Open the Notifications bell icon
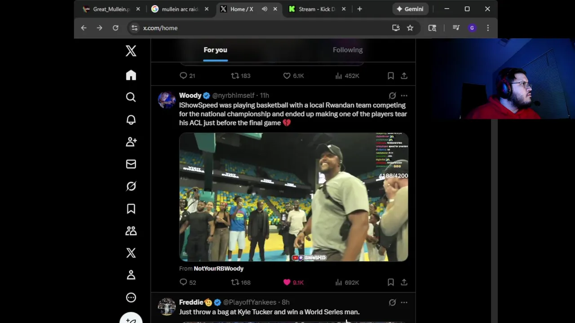 [131, 119]
